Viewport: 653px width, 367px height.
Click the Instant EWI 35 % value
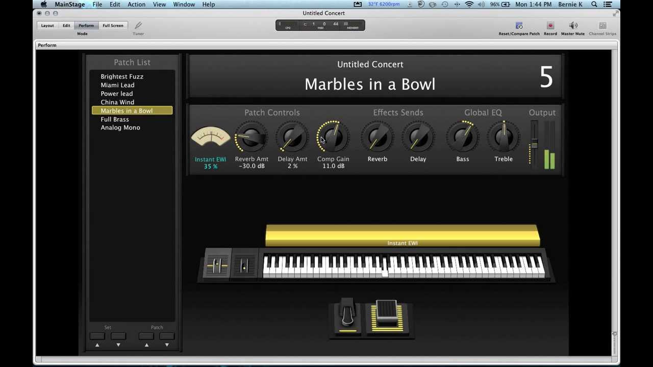pyautogui.click(x=210, y=167)
